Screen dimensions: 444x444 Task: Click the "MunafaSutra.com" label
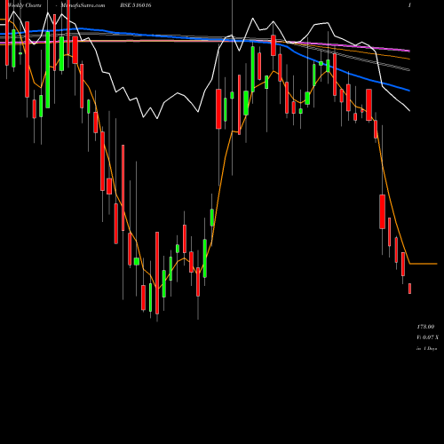(83, 5)
